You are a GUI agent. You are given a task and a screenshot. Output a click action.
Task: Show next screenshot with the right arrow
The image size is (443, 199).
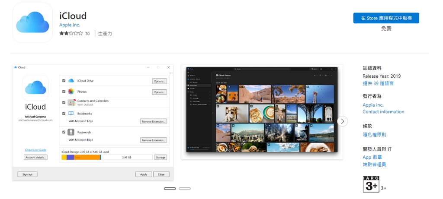click(x=343, y=121)
